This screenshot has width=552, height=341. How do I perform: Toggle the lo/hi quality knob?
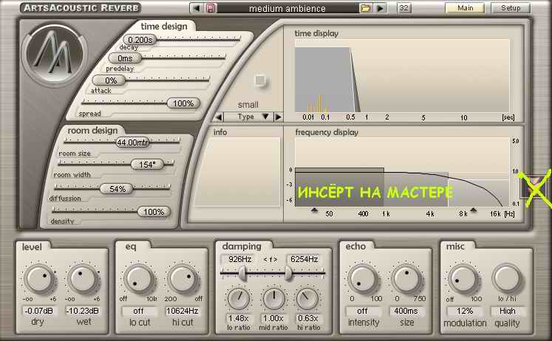507,279
